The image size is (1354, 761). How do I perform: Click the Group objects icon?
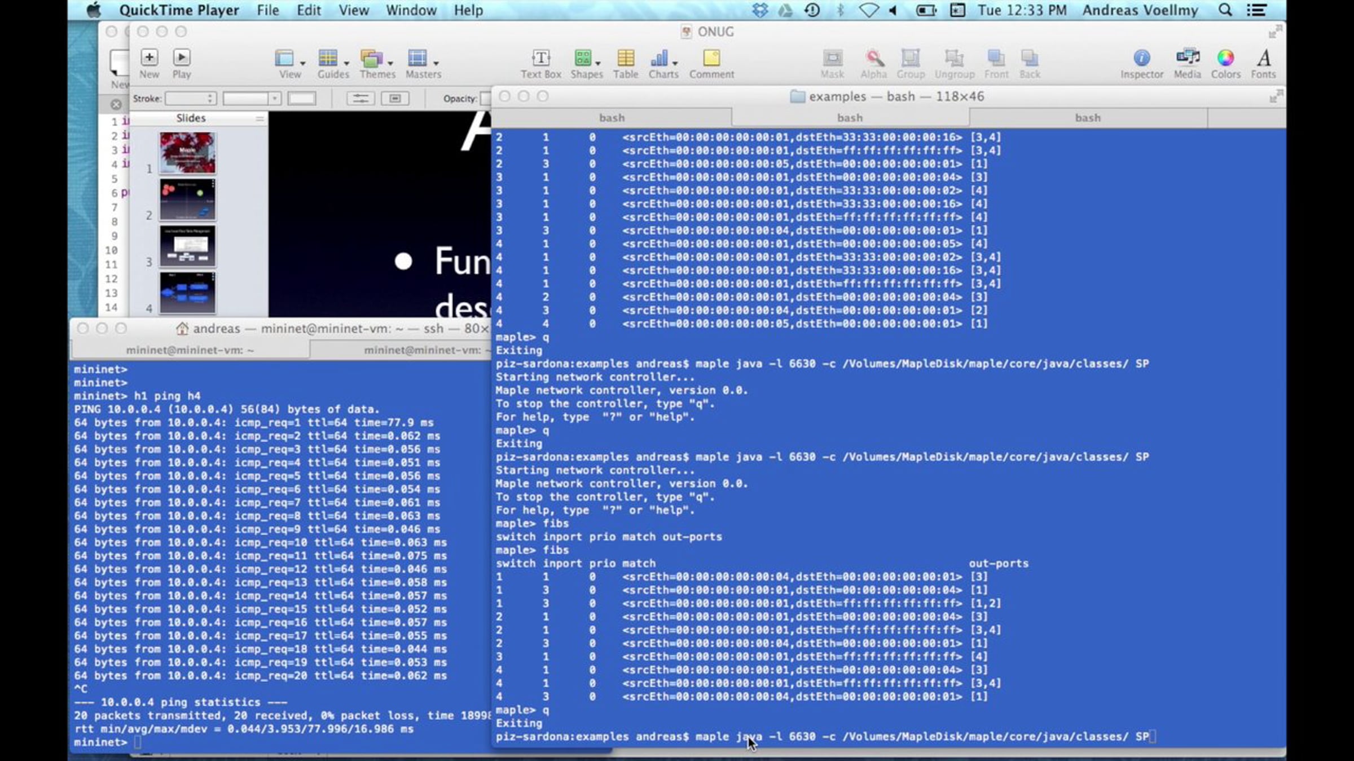[910, 57]
